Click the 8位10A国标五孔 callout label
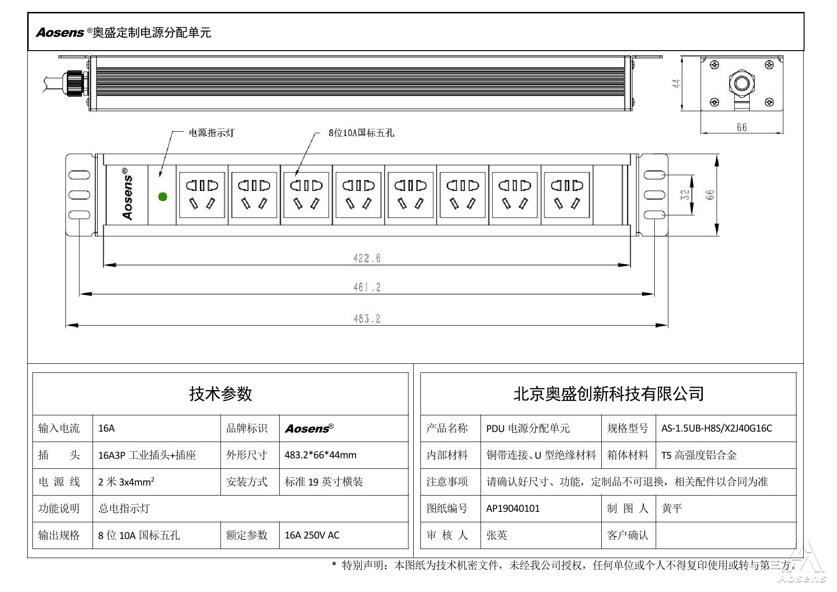The height and width of the screenshot is (592, 837). [361, 133]
